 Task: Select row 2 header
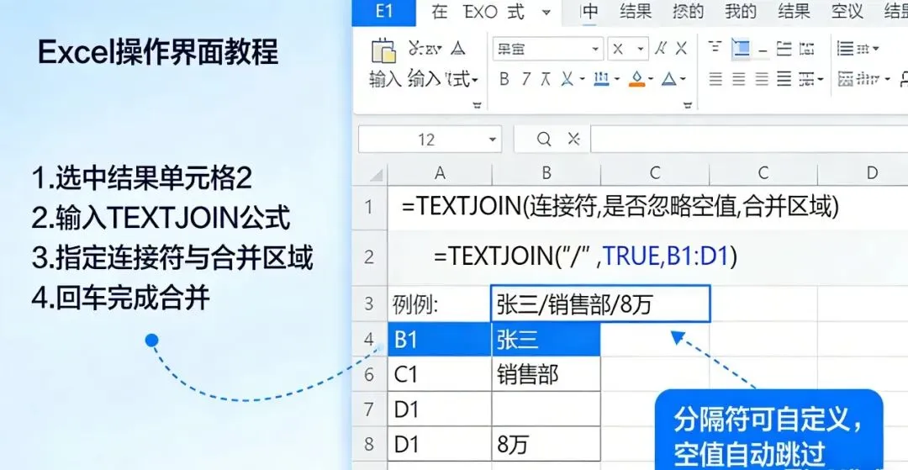click(369, 257)
